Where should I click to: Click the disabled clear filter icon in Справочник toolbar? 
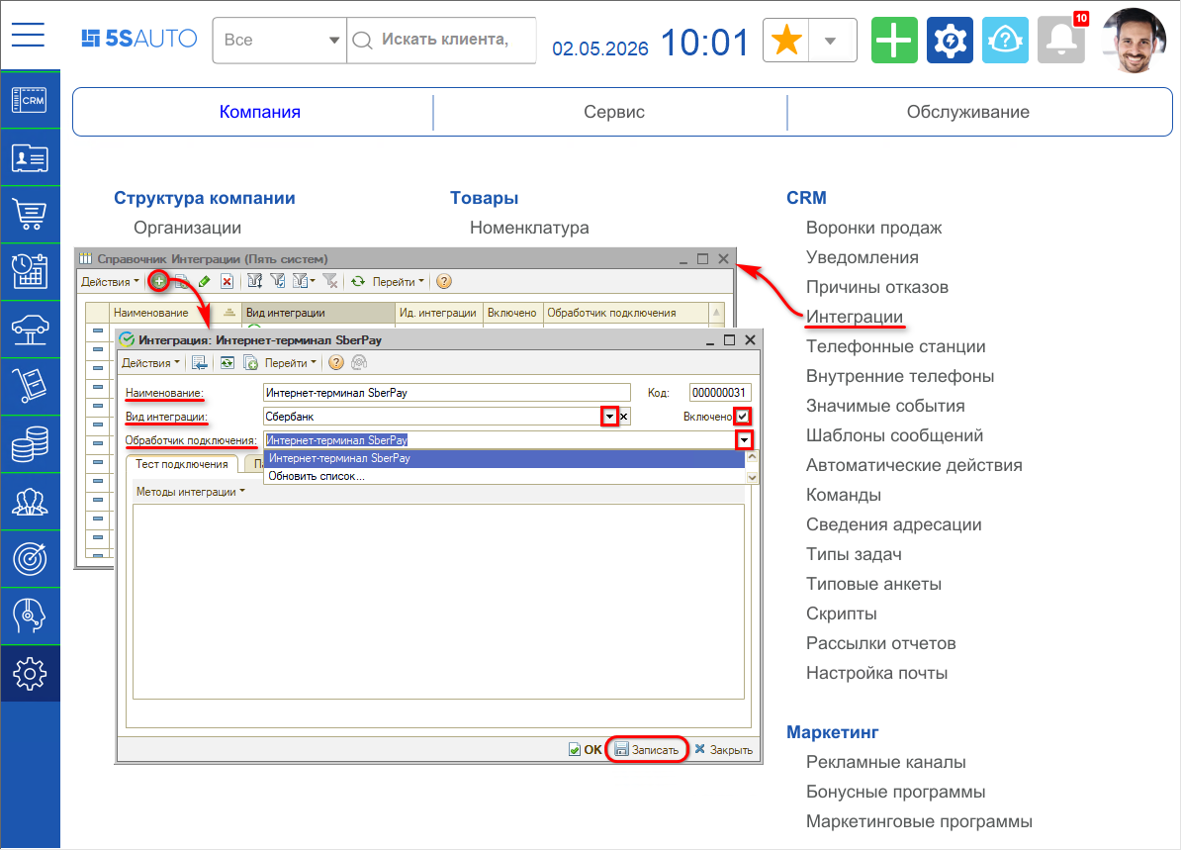[330, 282]
